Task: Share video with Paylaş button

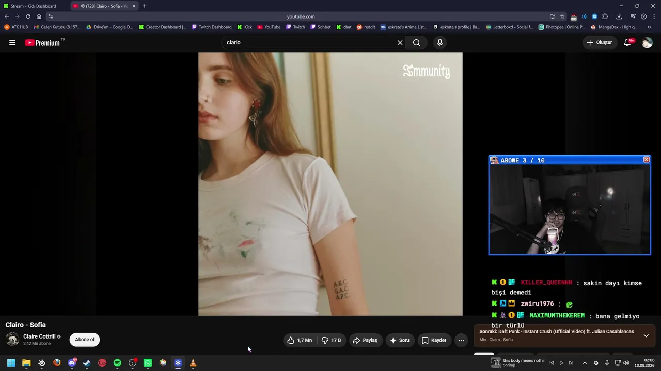Action: pos(365,340)
